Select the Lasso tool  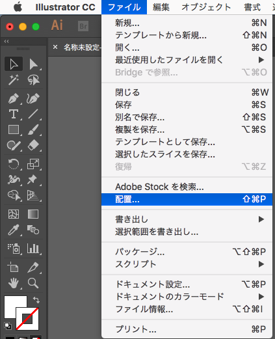[x=33, y=80]
